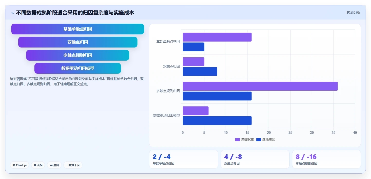
Task: Click the purple 关键权重 legend swatch
Action: click(237, 140)
